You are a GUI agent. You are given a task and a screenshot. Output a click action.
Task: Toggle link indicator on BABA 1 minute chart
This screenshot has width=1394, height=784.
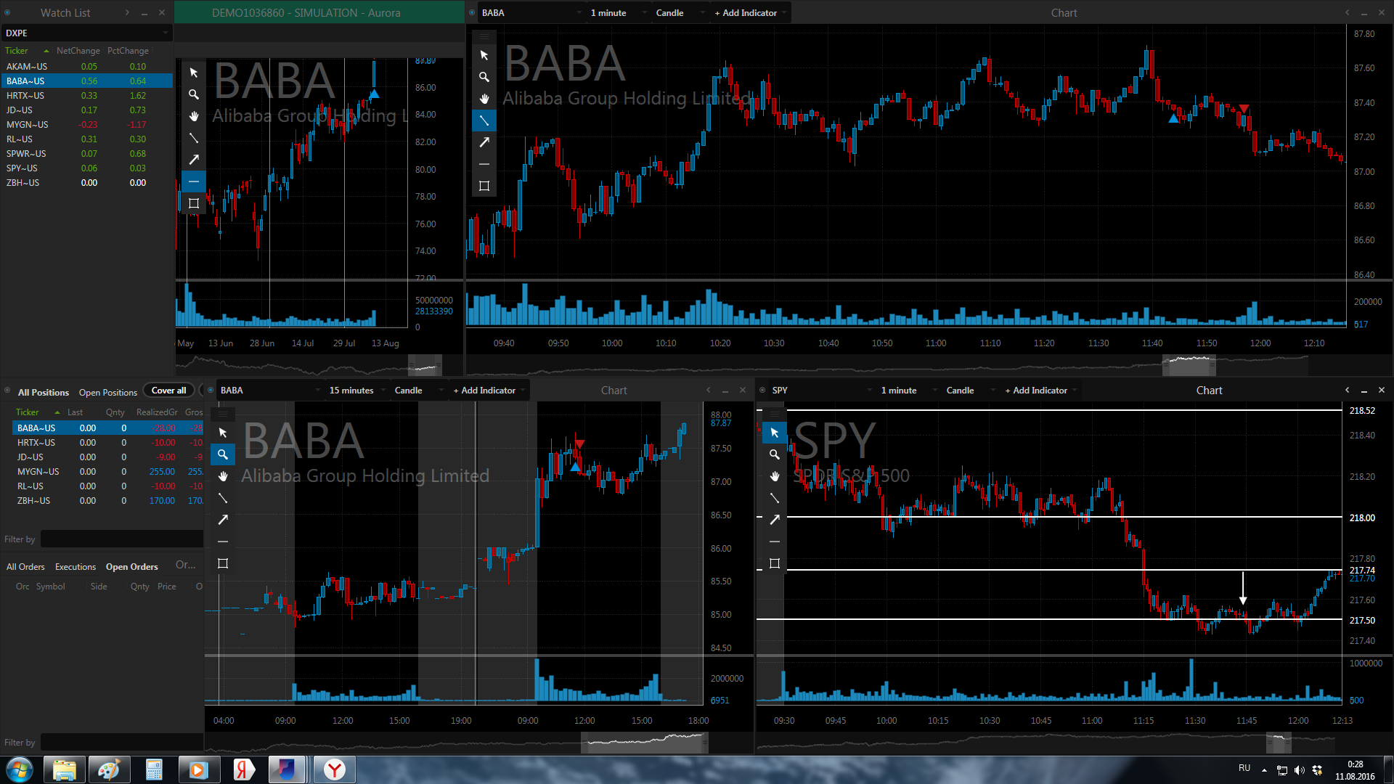tap(472, 12)
